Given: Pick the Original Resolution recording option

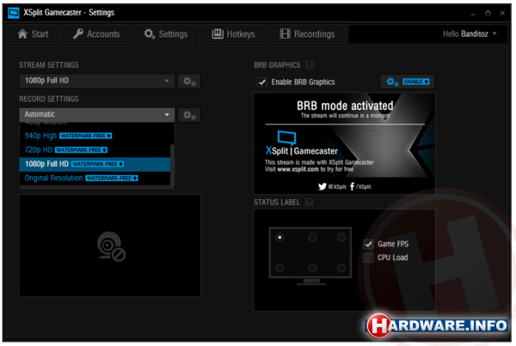Looking at the screenshot, I should point(95,178).
